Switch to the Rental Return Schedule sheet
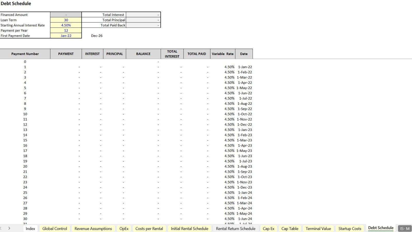Screen dimensions: 412x232 pos(236,229)
